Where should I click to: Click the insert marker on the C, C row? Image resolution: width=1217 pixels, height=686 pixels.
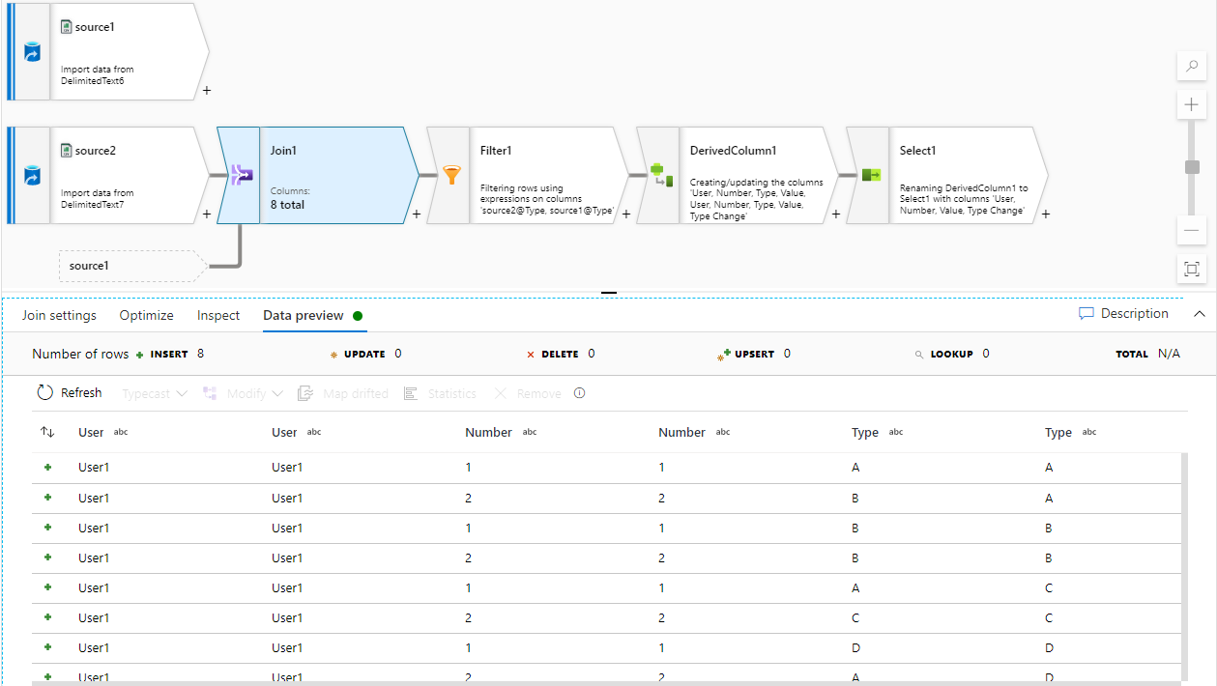point(47,617)
